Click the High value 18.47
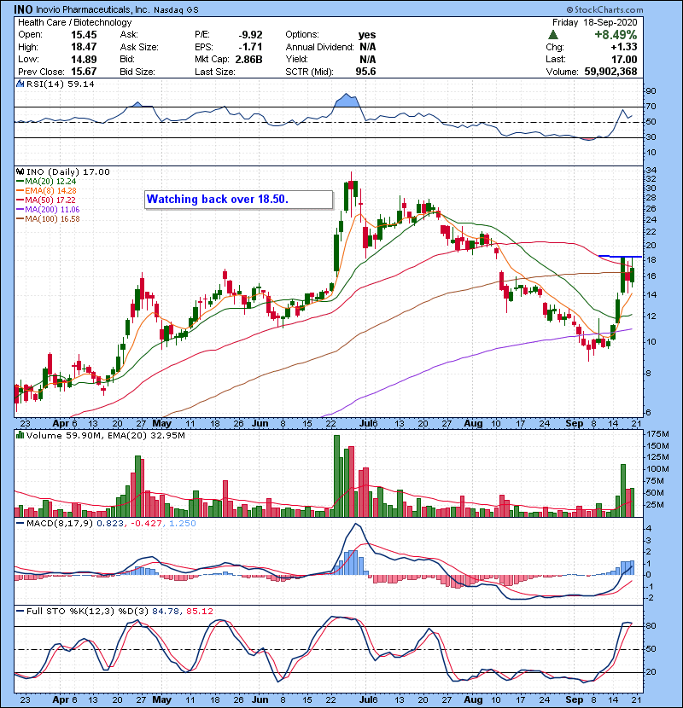683x708 pixels. coord(84,47)
